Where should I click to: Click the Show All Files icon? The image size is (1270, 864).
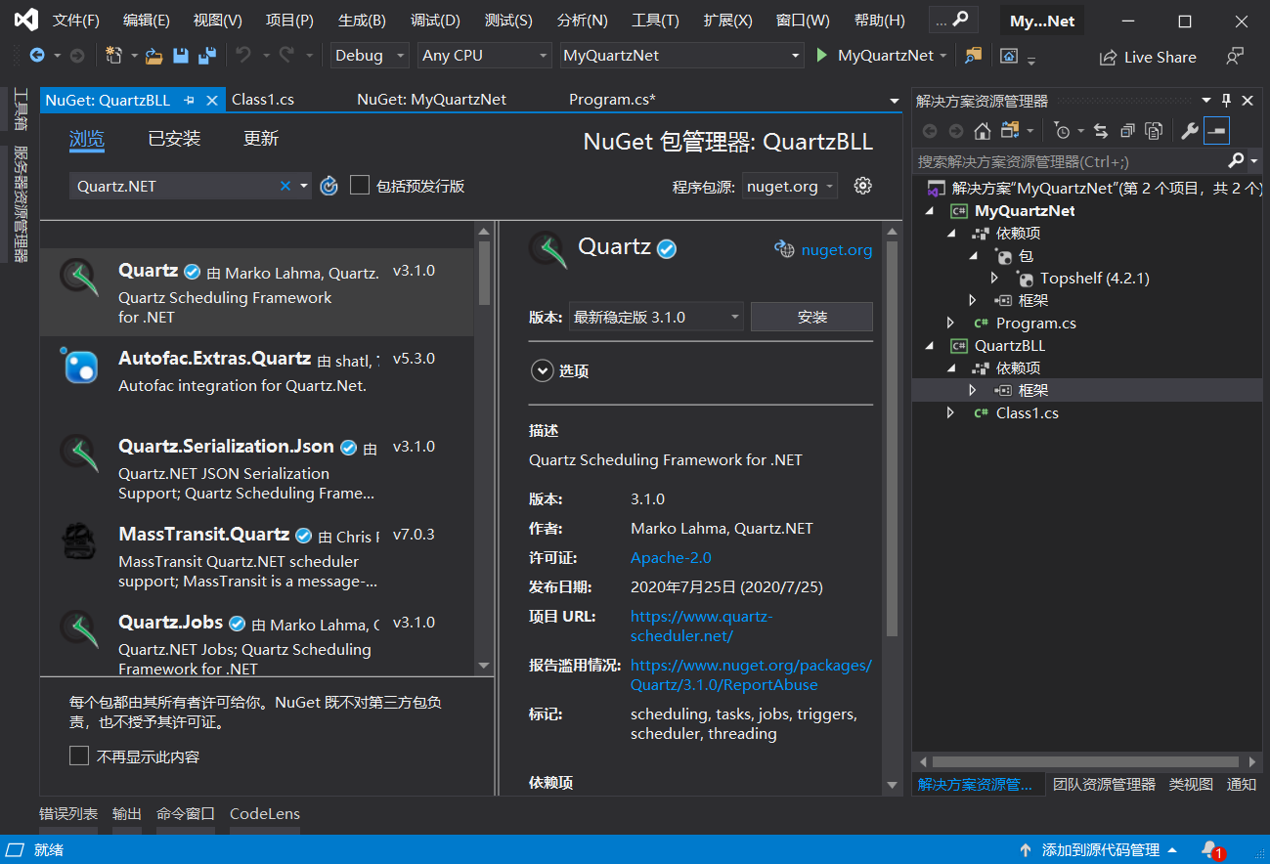pos(1154,131)
